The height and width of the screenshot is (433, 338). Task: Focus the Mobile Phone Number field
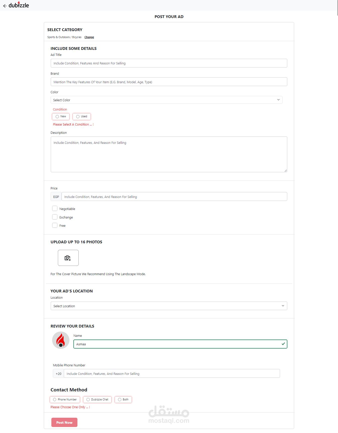pos(172,374)
